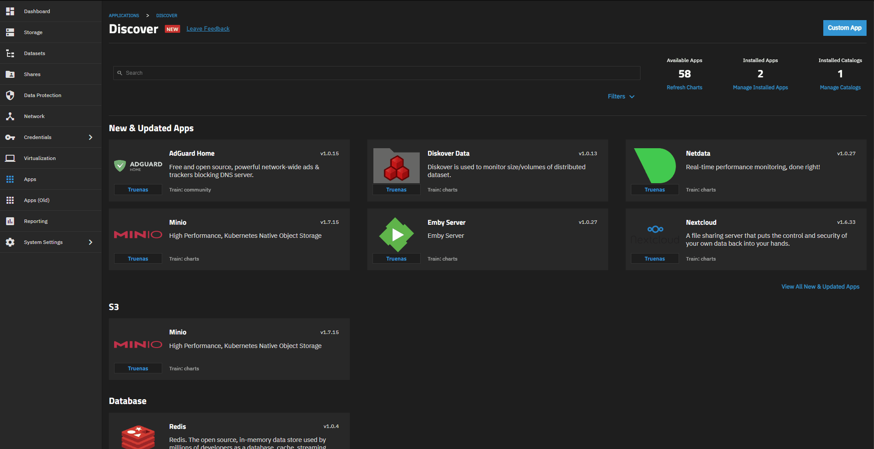The width and height of the screenshot is (874, 449).
Task: Click the Network icon in sidebar
Action: point(10,116)
